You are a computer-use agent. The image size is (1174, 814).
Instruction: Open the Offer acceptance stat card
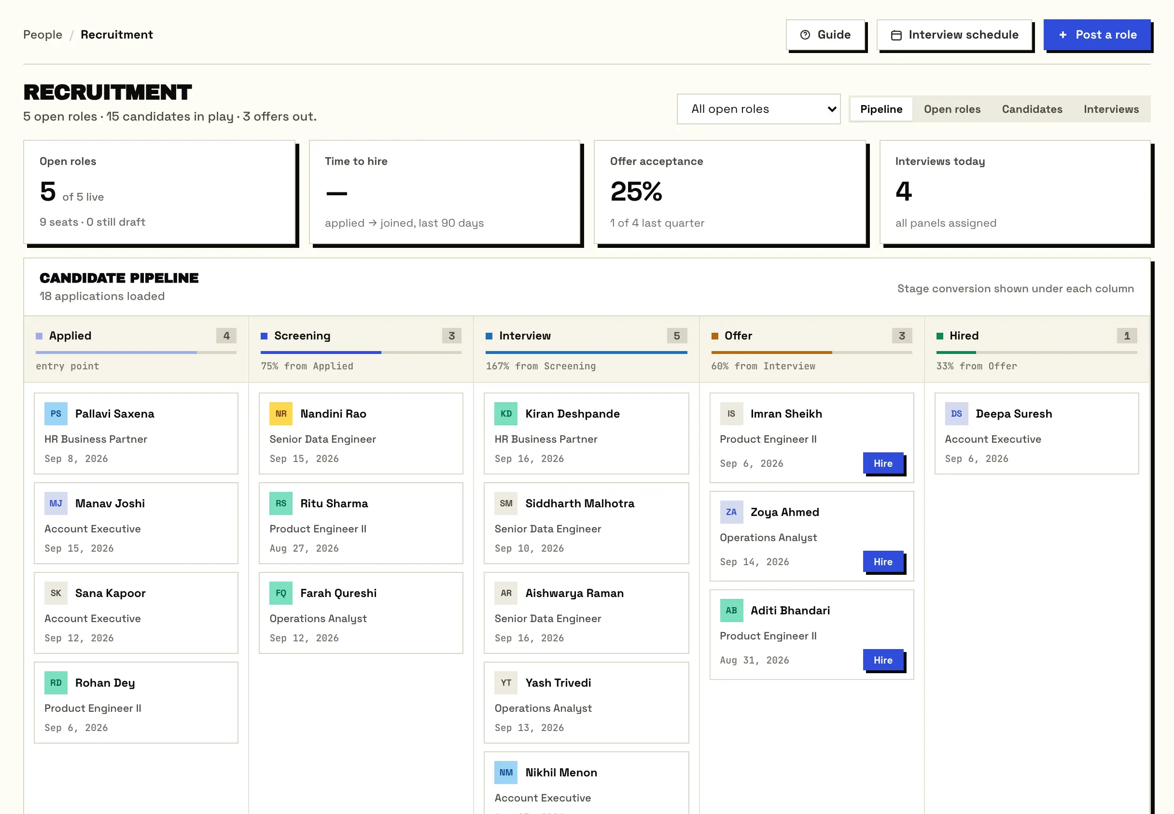tap(730, 192)
